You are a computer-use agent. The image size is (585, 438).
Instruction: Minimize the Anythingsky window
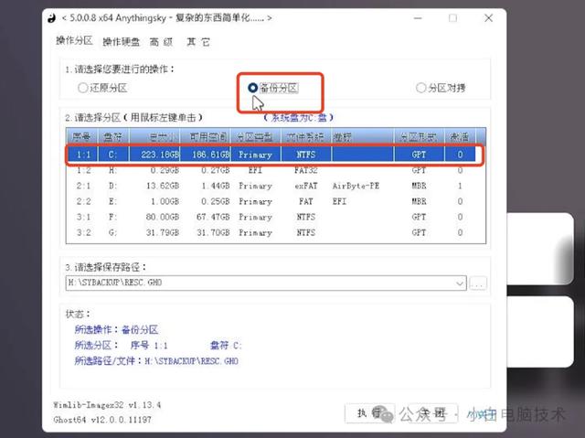click(418, 18)
